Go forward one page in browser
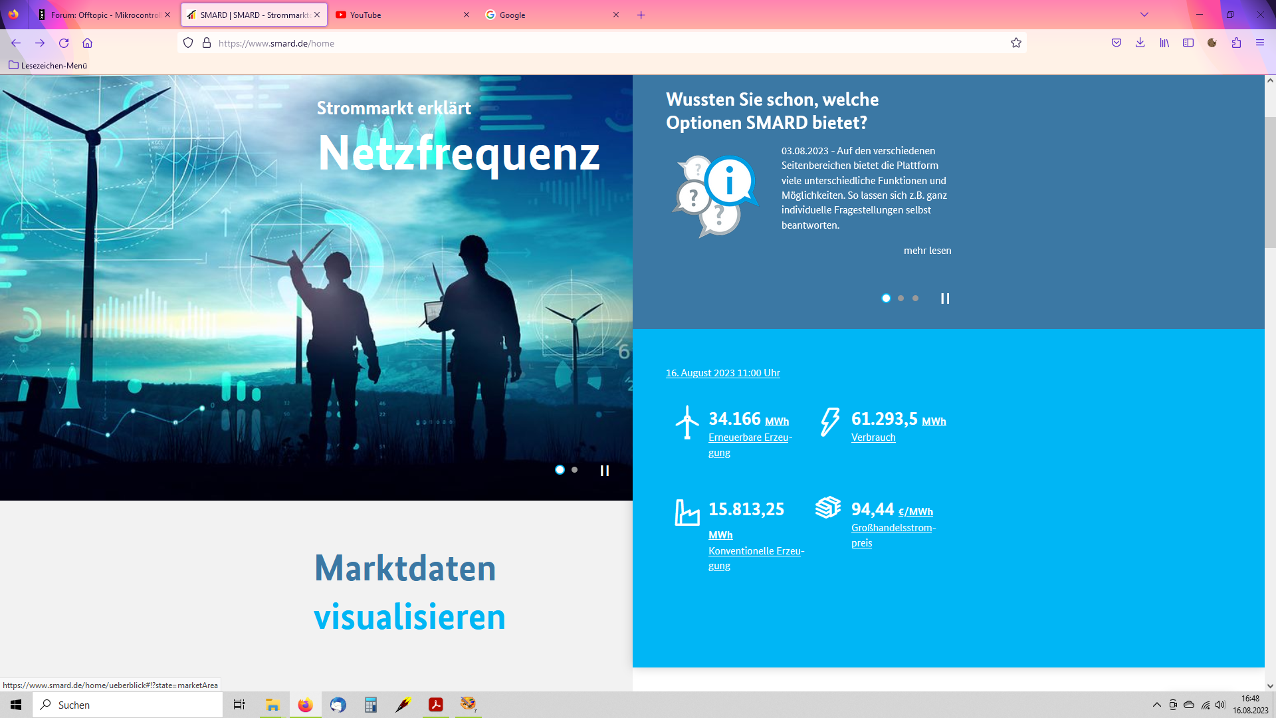Screen dimensions: 1276x718 40,43
